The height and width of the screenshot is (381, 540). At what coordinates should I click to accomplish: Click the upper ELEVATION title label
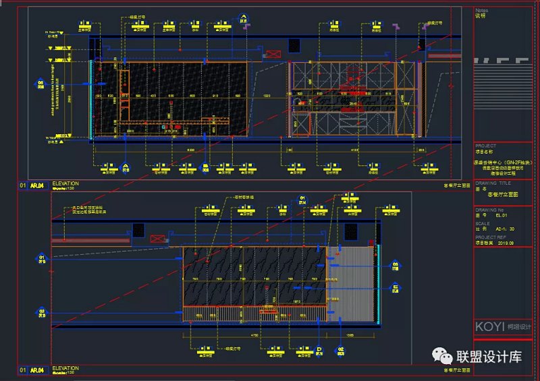(x=65, y=183)
